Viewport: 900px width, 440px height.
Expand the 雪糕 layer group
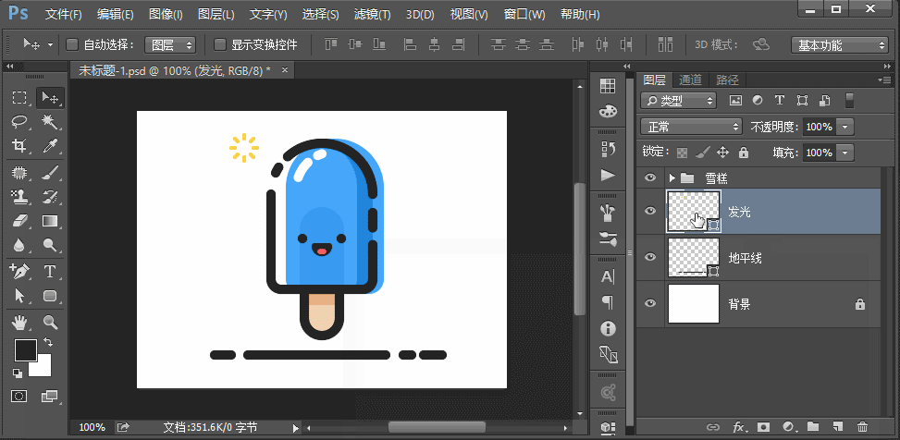pos(672,177)
